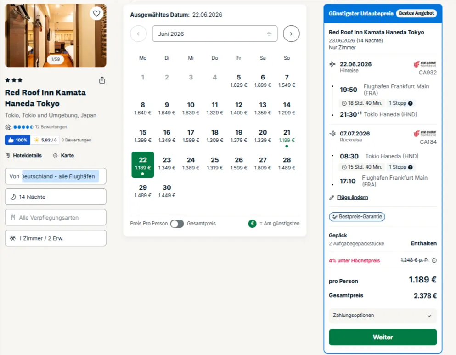Open the Hoteldetails link
Viewport: 456px width, 355px height.
[27, 156]
